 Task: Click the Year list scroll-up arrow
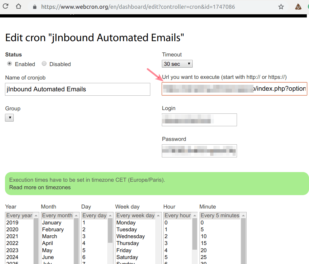[36, 216]
